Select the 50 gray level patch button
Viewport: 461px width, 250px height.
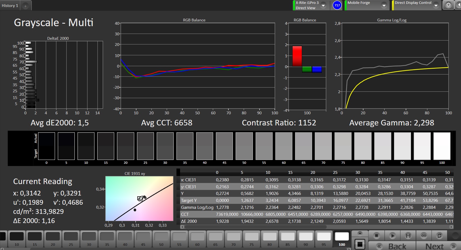click(161, 239)
